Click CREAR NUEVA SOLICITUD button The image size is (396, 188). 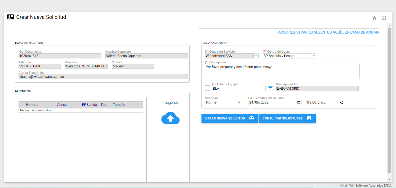tap(230, 118)
